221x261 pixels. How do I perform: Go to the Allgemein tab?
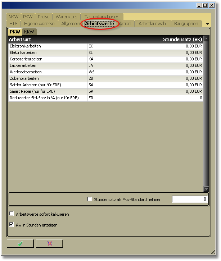71,24
